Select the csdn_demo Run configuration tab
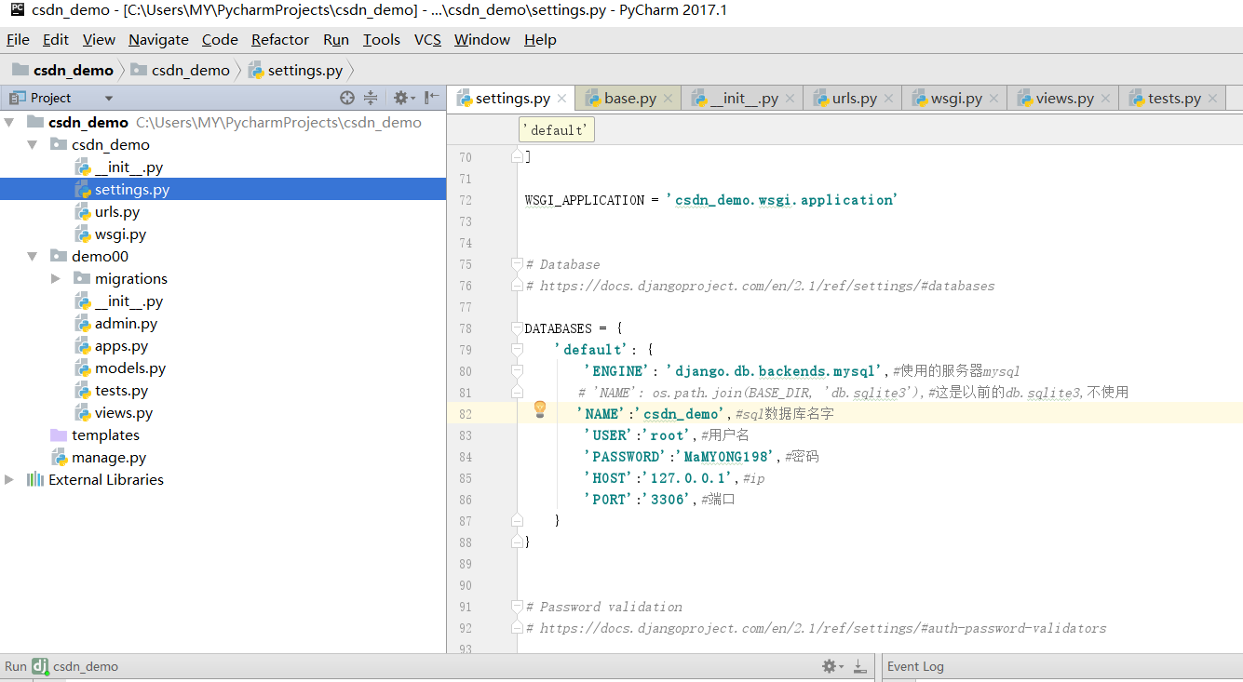The height and width of the screenshot is (682, 1243). (75, 666)
